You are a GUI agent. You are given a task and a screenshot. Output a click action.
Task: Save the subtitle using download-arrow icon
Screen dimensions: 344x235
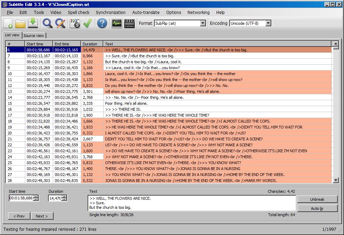(x=33, y=23)
